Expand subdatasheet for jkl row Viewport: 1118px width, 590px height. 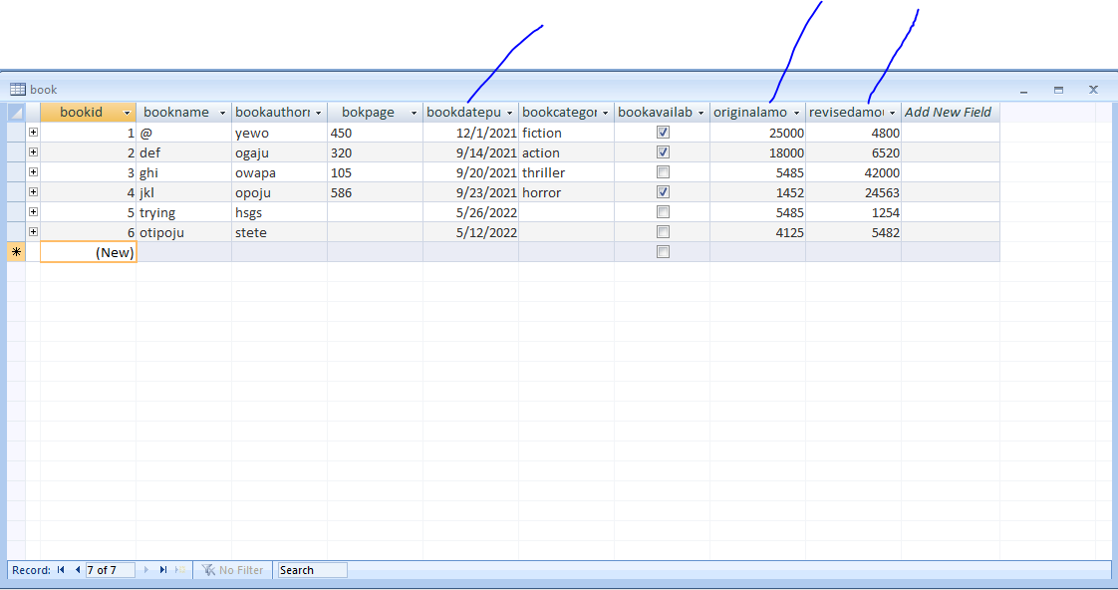coord(33,192)
